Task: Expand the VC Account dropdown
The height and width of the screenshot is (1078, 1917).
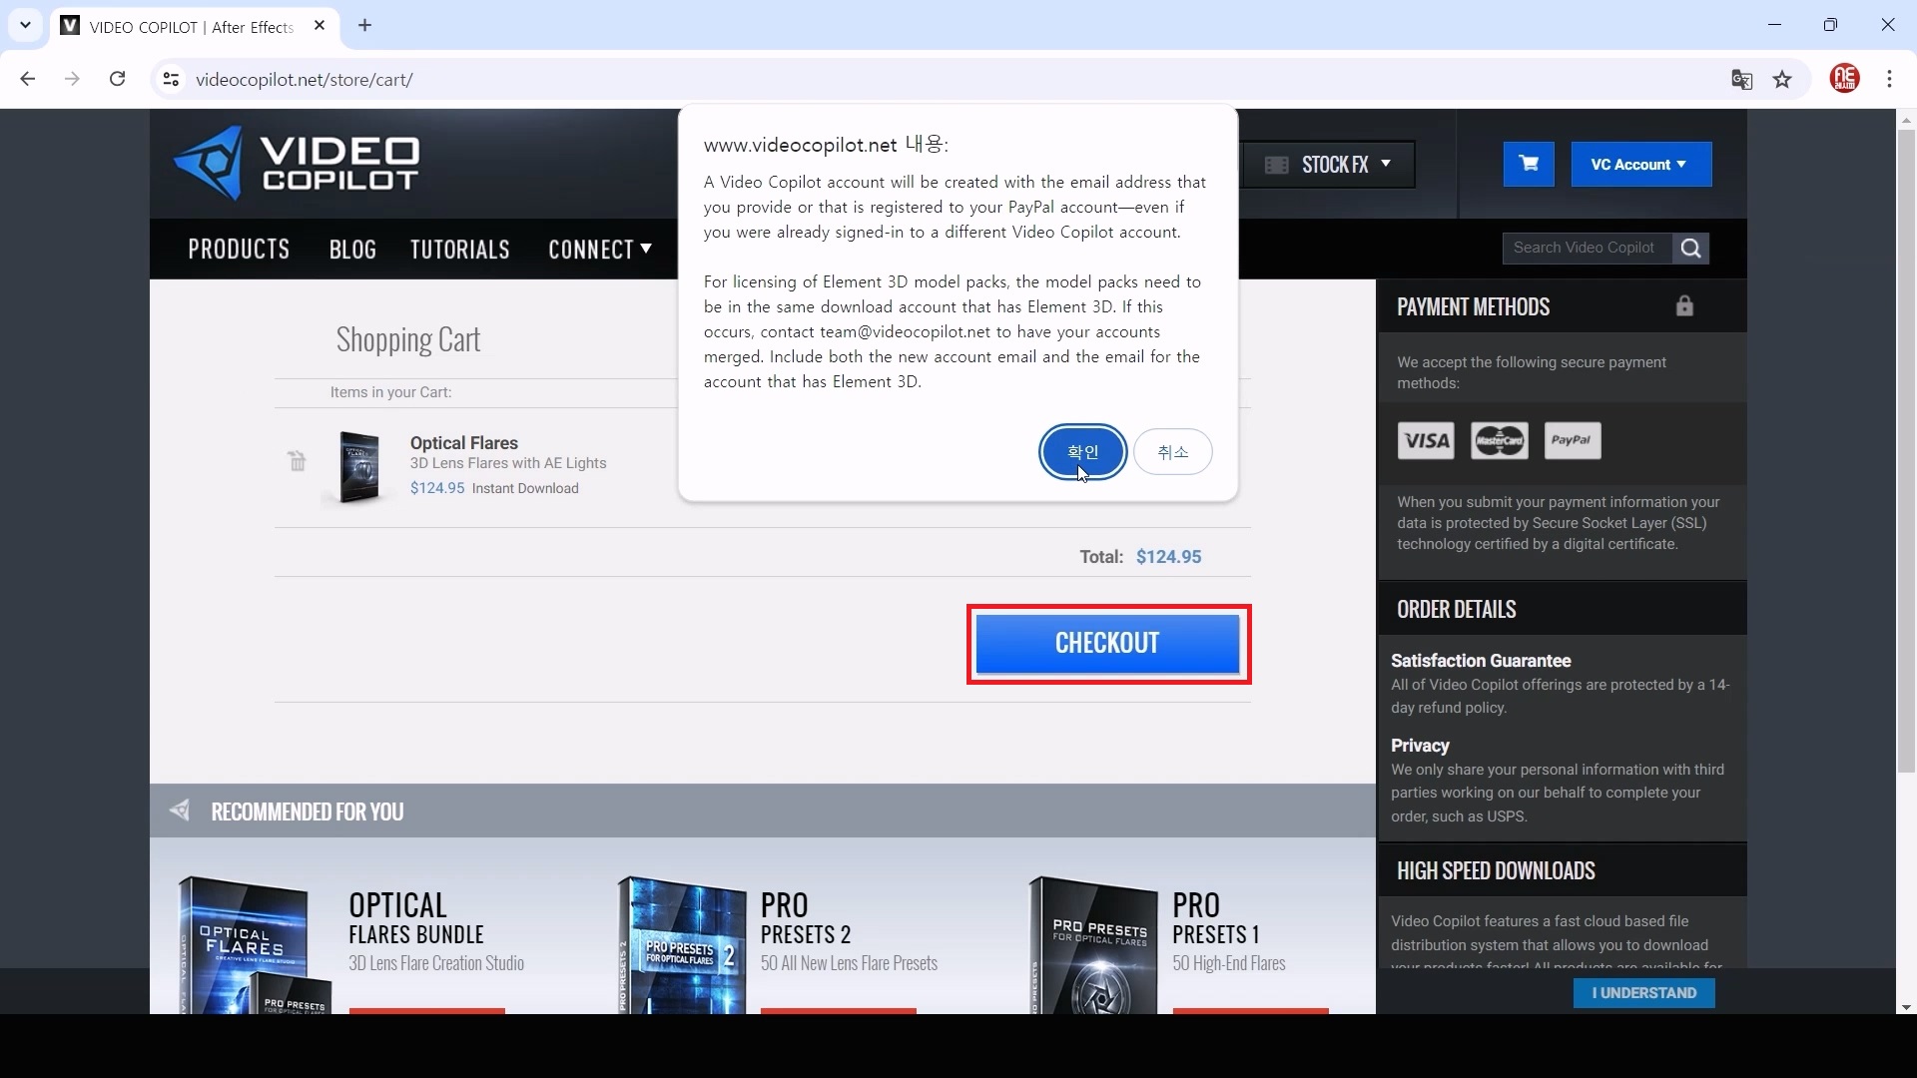Action: click(x=1640, y=165)
